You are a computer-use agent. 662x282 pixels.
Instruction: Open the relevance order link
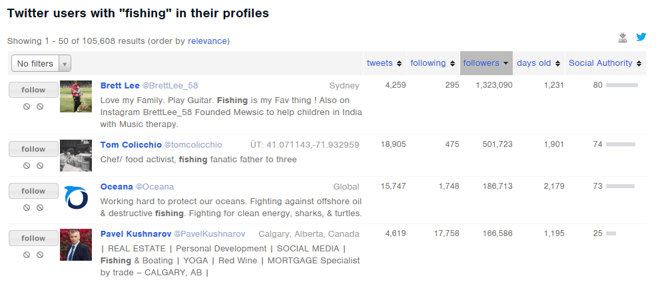coord(207,41)
